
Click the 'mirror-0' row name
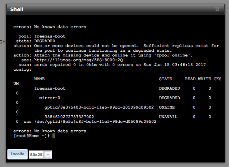coord(50,98)
